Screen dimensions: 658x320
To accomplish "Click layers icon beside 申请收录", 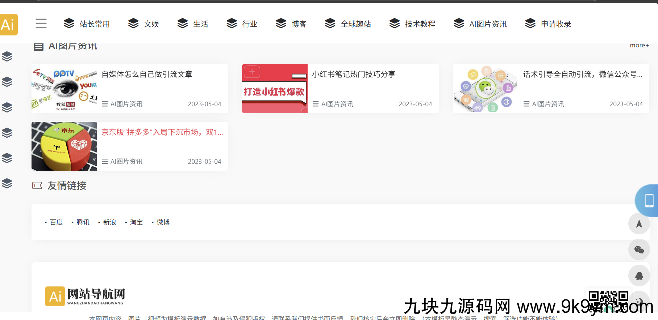I will click(x=530, y=23).
